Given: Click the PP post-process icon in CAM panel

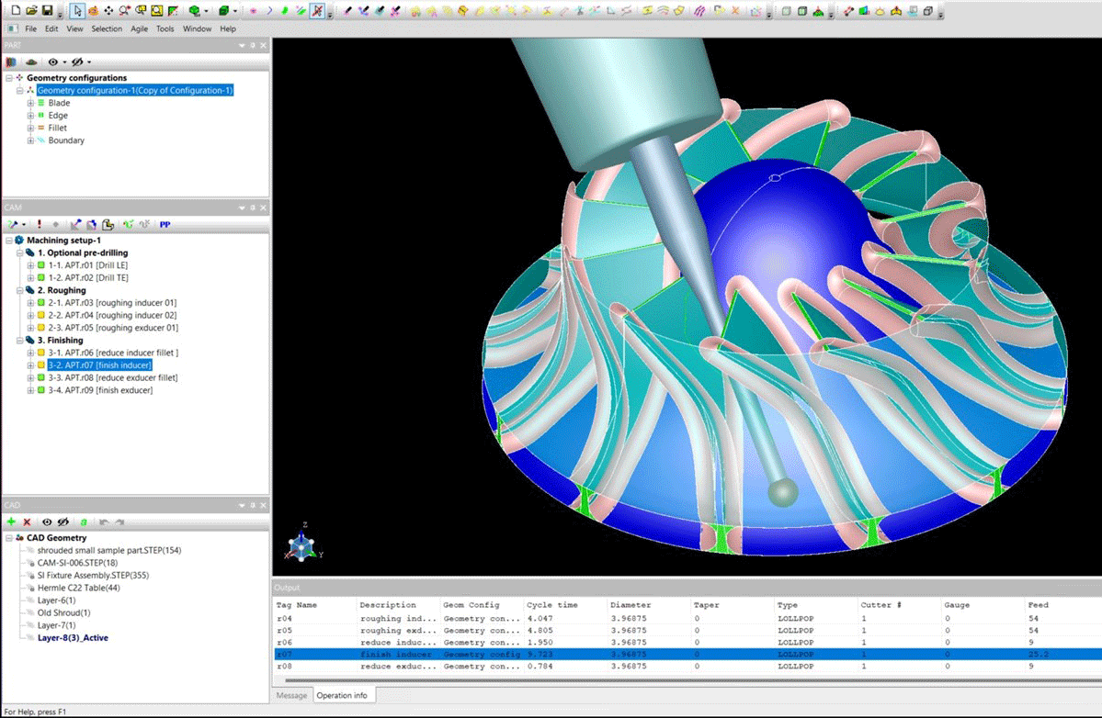Looking at the screenshot, I should tap(165, 224).
